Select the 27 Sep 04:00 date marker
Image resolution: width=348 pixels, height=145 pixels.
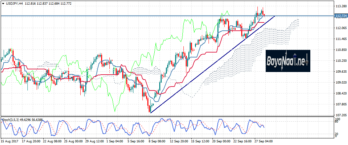click(263, 141)
